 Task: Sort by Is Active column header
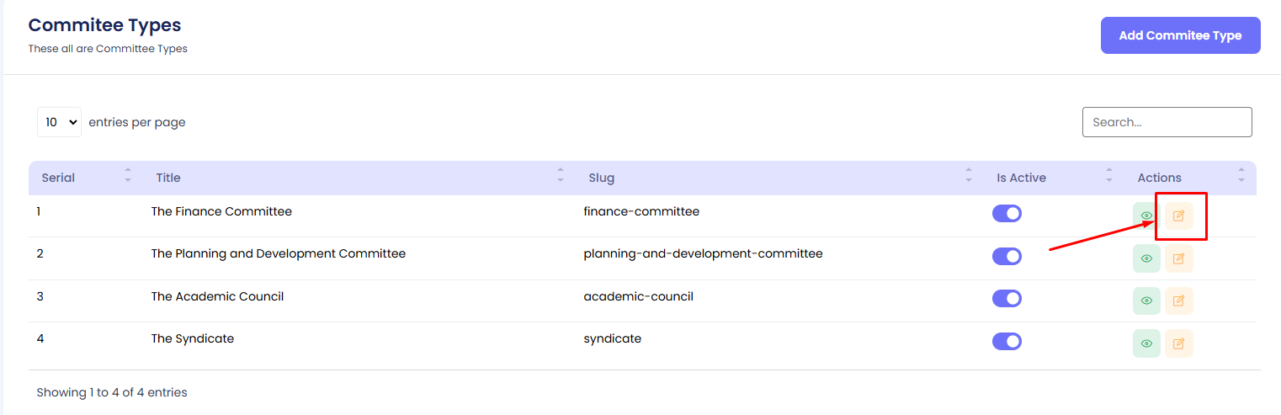tap(1021, 178)
